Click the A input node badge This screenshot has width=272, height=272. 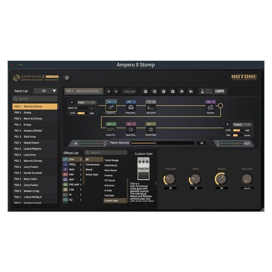[72, 102]
